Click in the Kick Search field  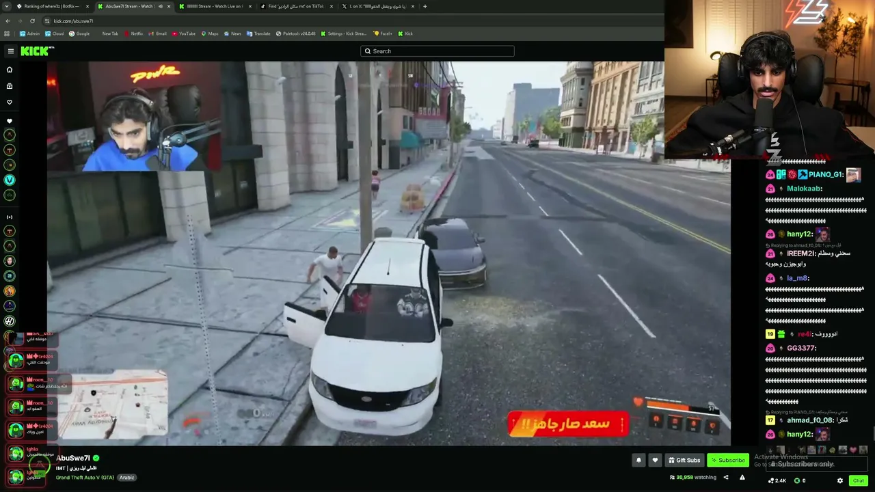[437, 51]
